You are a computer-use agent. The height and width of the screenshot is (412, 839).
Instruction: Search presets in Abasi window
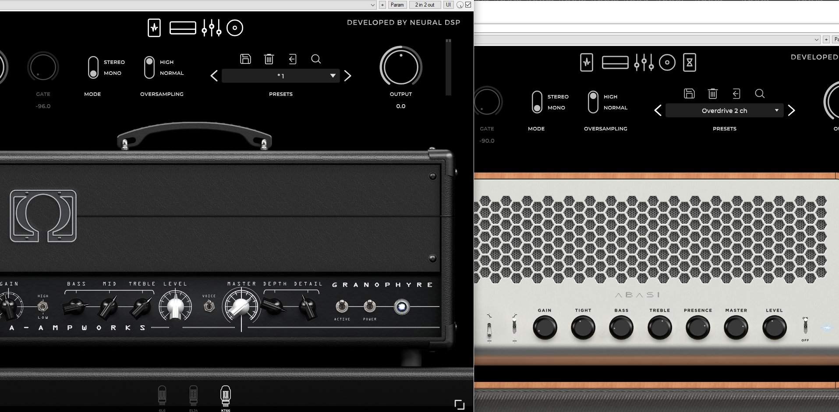(760, 93)
